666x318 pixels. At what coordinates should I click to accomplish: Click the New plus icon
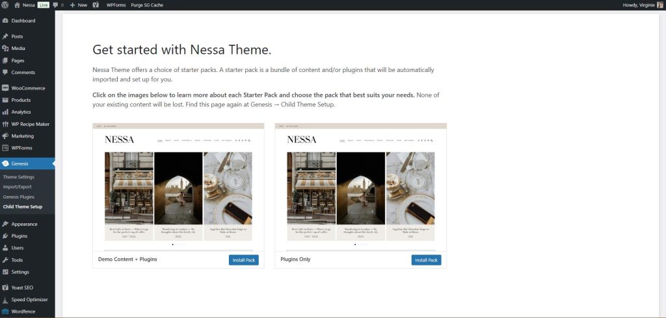(72, 5)
